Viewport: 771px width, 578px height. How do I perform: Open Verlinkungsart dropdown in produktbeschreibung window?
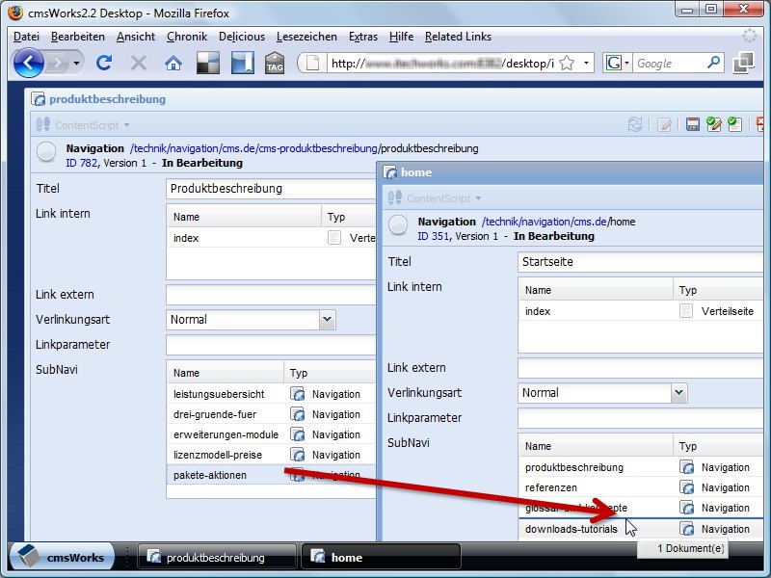tap(328, 320)
